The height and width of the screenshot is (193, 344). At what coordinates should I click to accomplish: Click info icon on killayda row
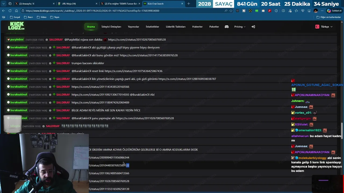(44, 126)
